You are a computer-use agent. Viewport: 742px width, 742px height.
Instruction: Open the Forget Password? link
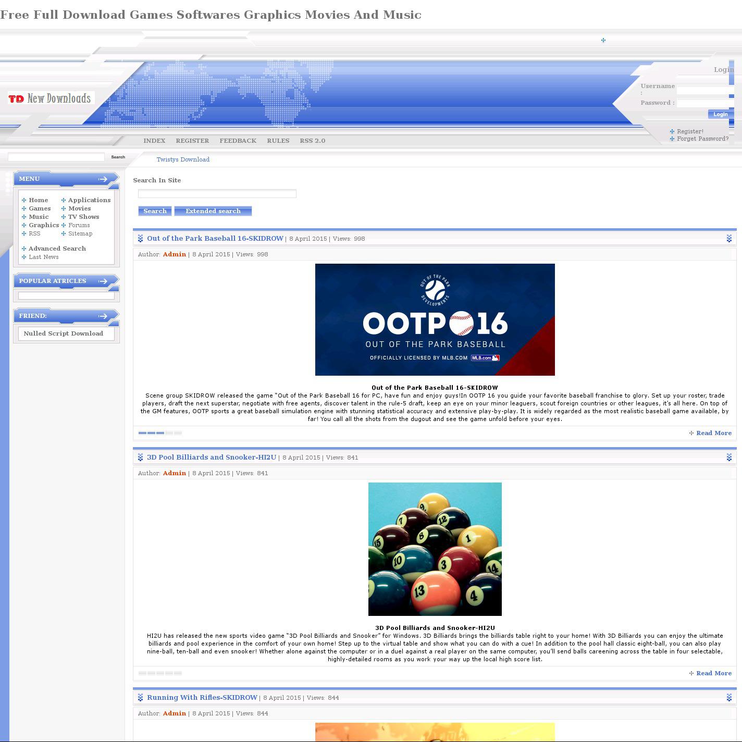click(702, 139)
